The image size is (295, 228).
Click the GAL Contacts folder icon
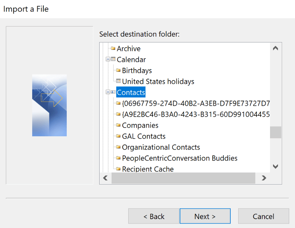coord(118,136)
